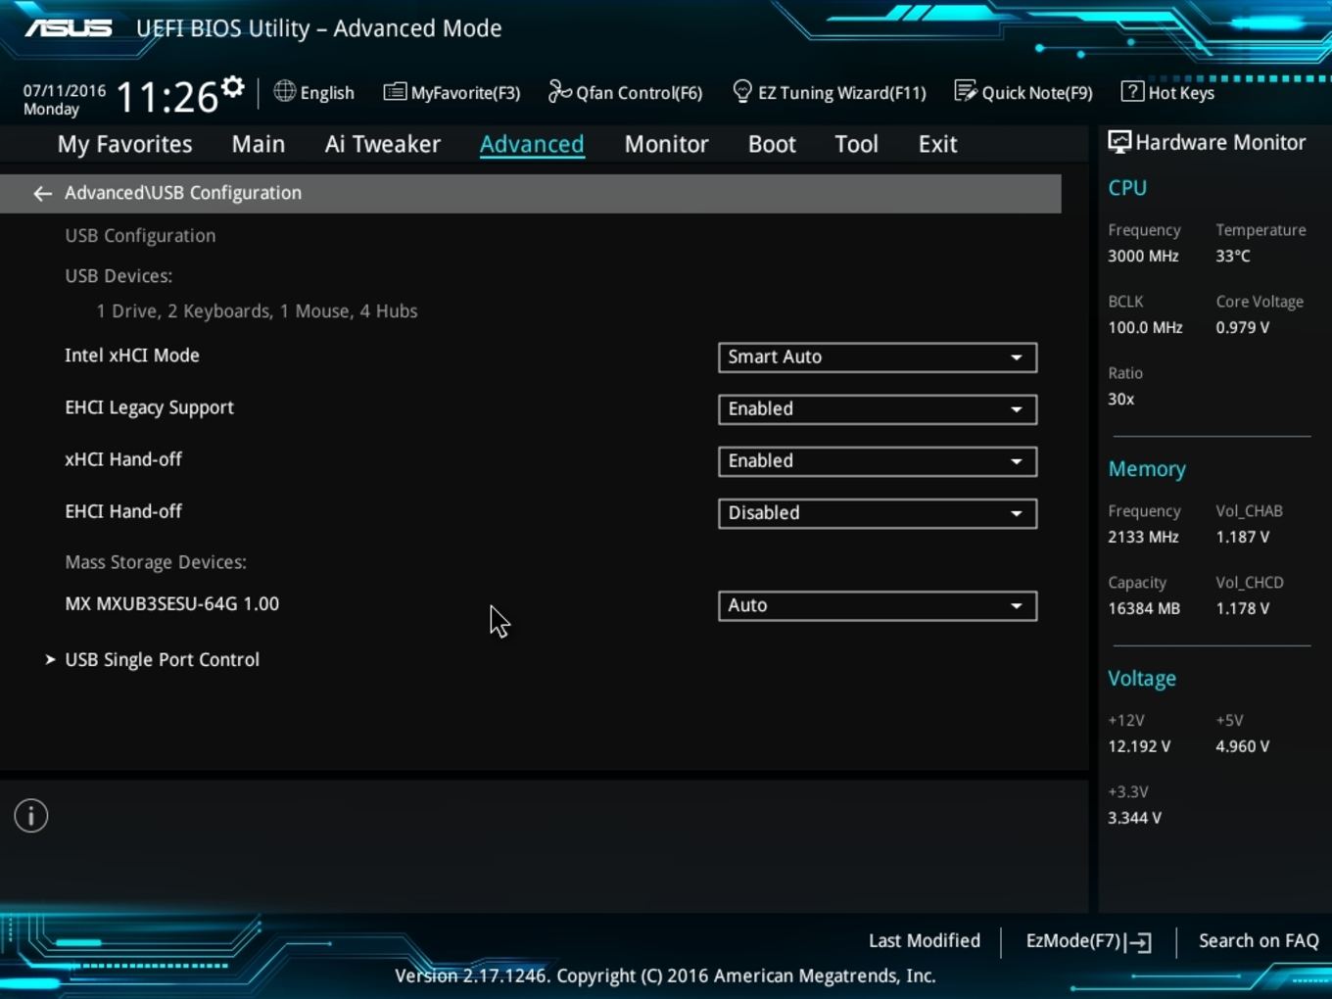Click the EzMode exit arrow icon
Screen dimensions: 1332x999
(1139, 942)
